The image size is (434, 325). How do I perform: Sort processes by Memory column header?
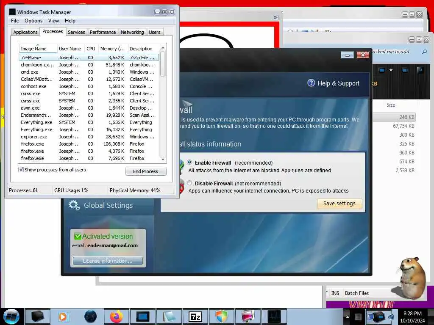(x=112, y=49)
